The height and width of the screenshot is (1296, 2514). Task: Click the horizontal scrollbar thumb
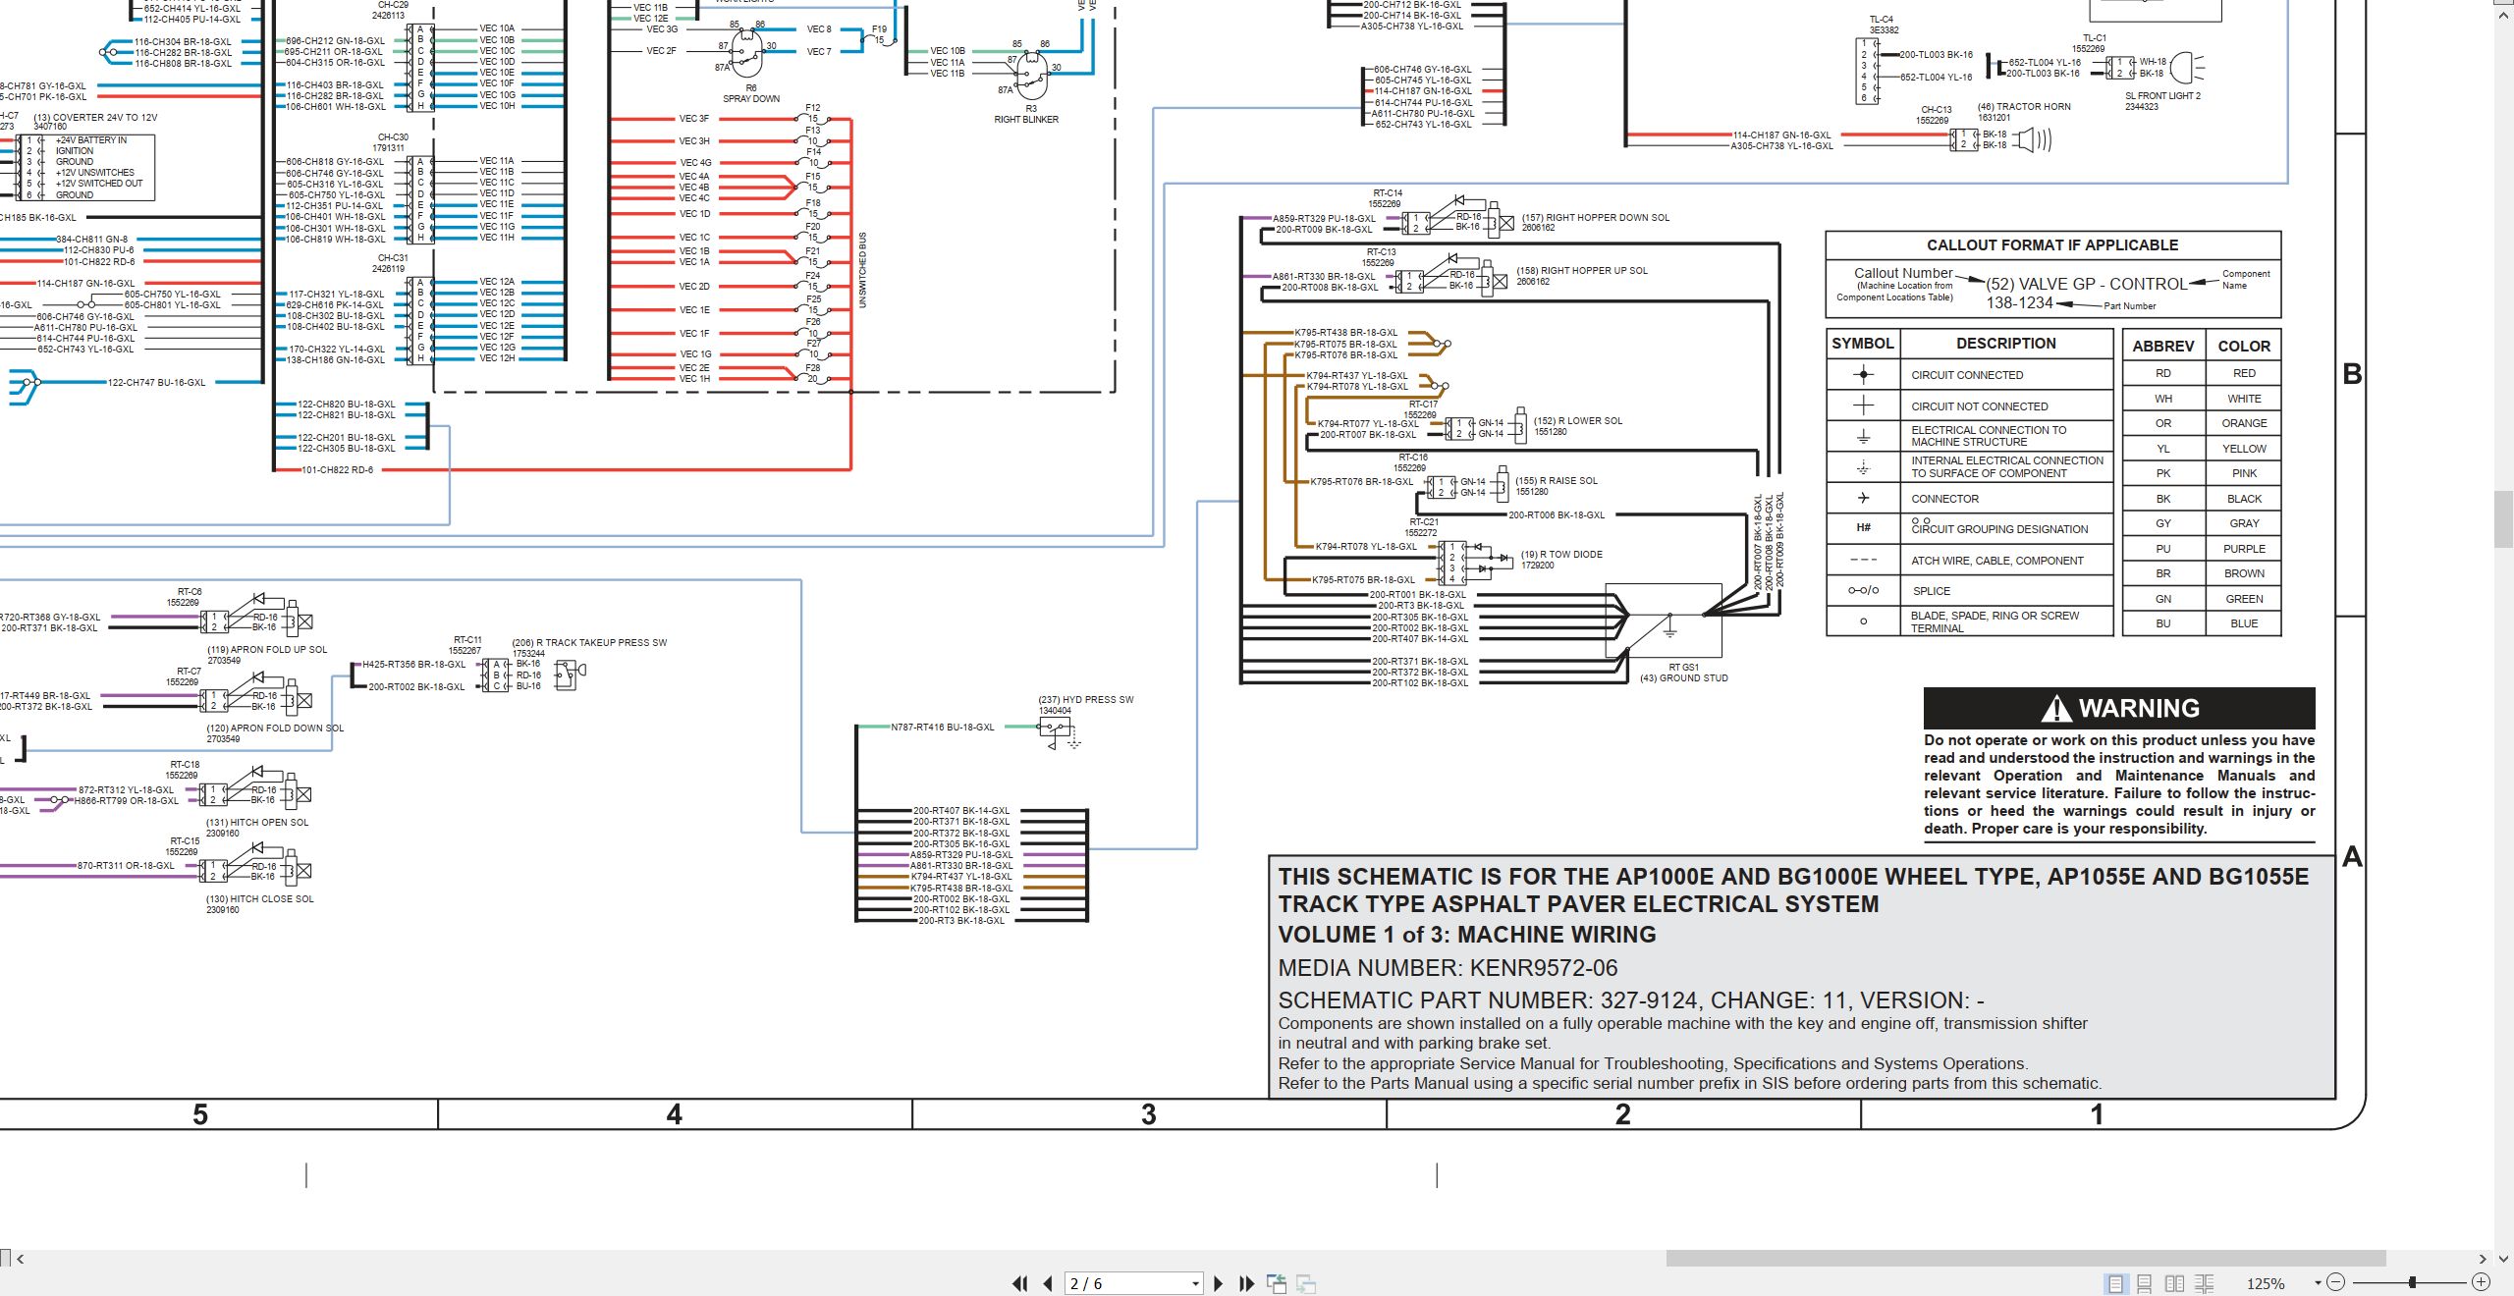[x=2026, y=1259]
